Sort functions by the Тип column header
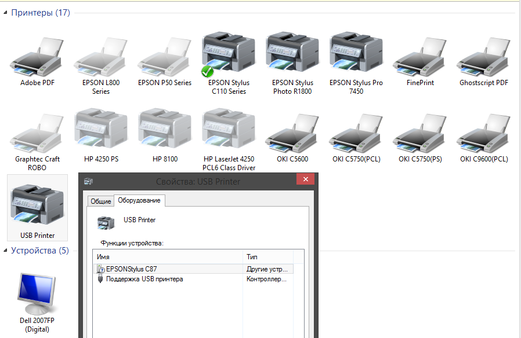 (x=268, y=257)
